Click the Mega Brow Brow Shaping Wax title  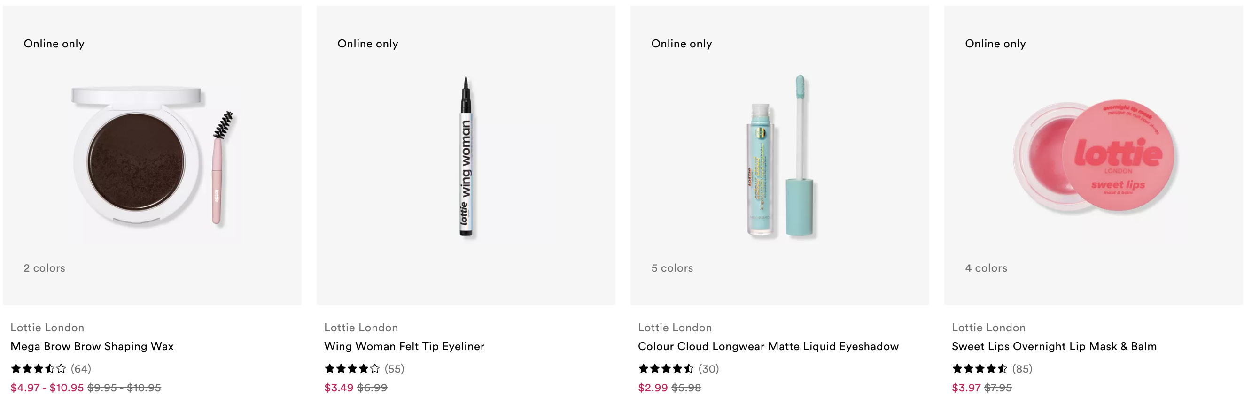(92, 346)
